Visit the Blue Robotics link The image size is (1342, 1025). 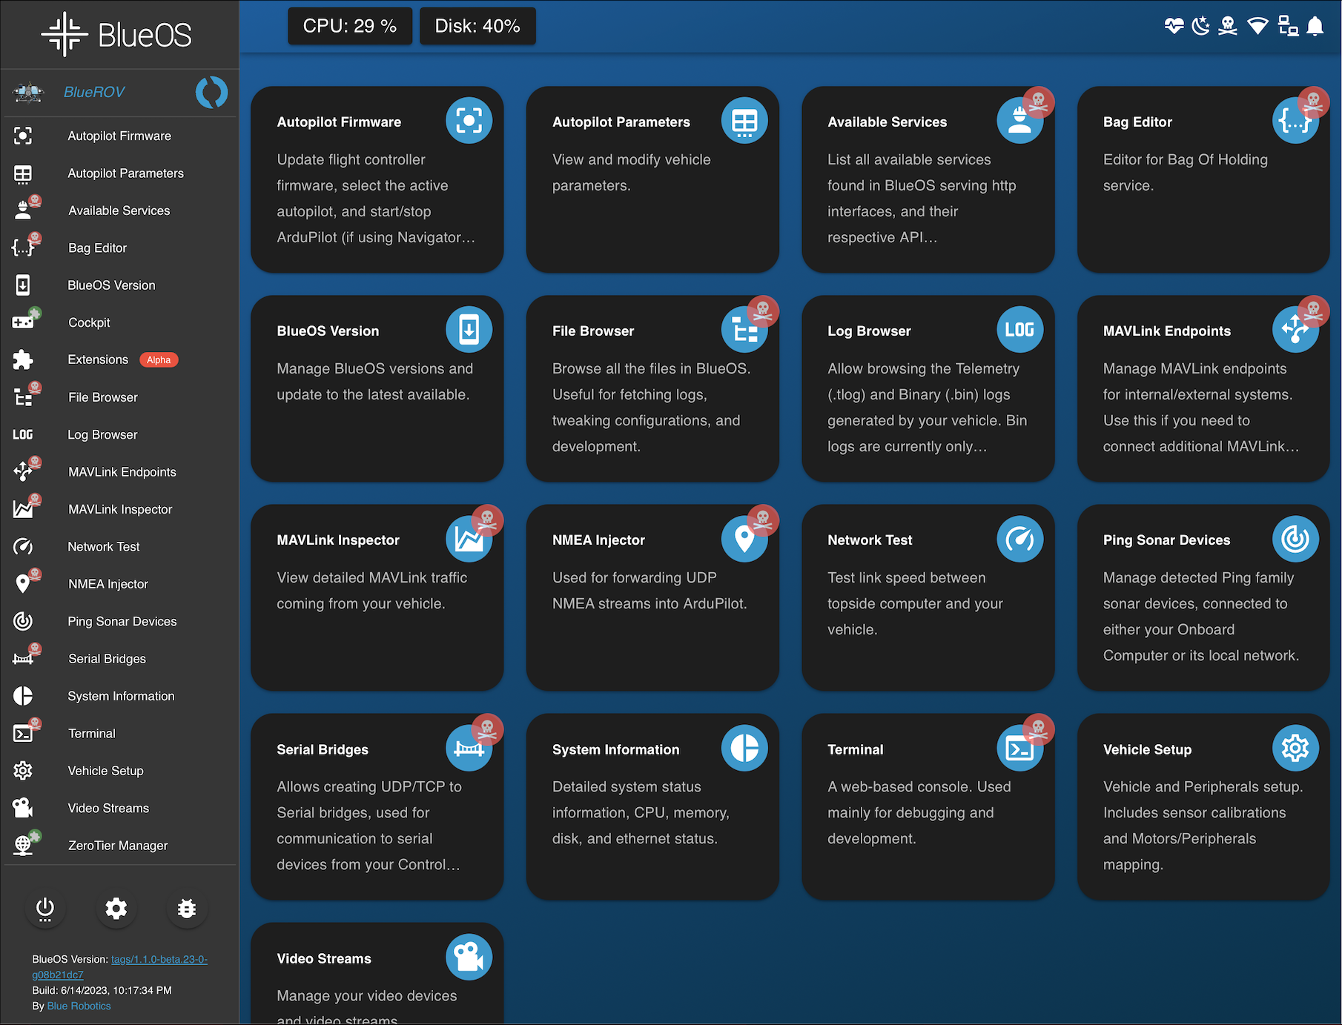click(x=79, y=1006)
